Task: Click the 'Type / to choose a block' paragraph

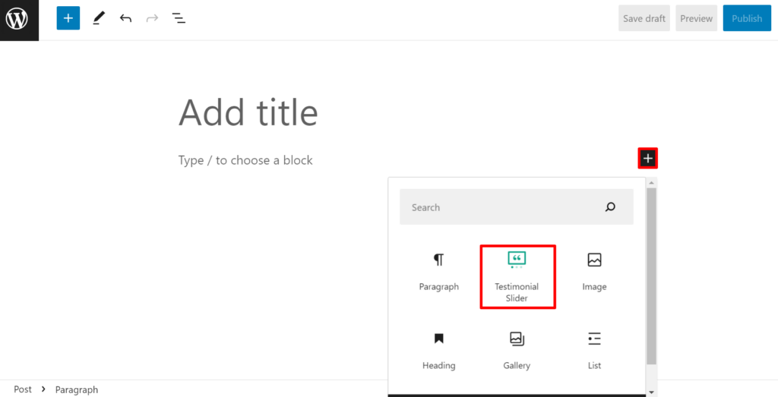Action: [x=245, y=160]
